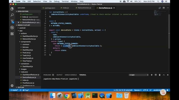Split the editor to the right
The image size is (179, 100).
pyautogui.click(x=164, y=8)
